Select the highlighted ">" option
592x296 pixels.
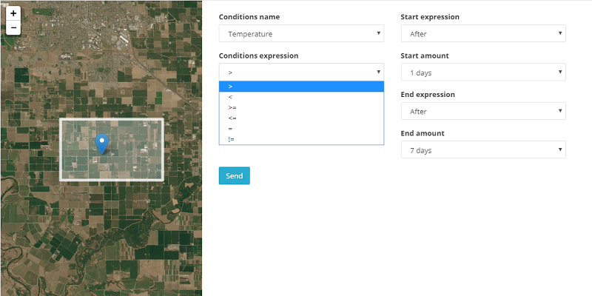[x=301, y=87]
